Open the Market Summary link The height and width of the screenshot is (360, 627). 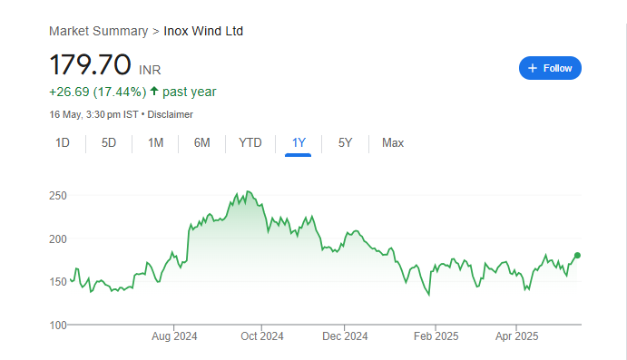point(98,31)
